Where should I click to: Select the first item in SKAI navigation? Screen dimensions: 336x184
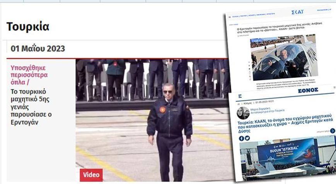[235, 17]
